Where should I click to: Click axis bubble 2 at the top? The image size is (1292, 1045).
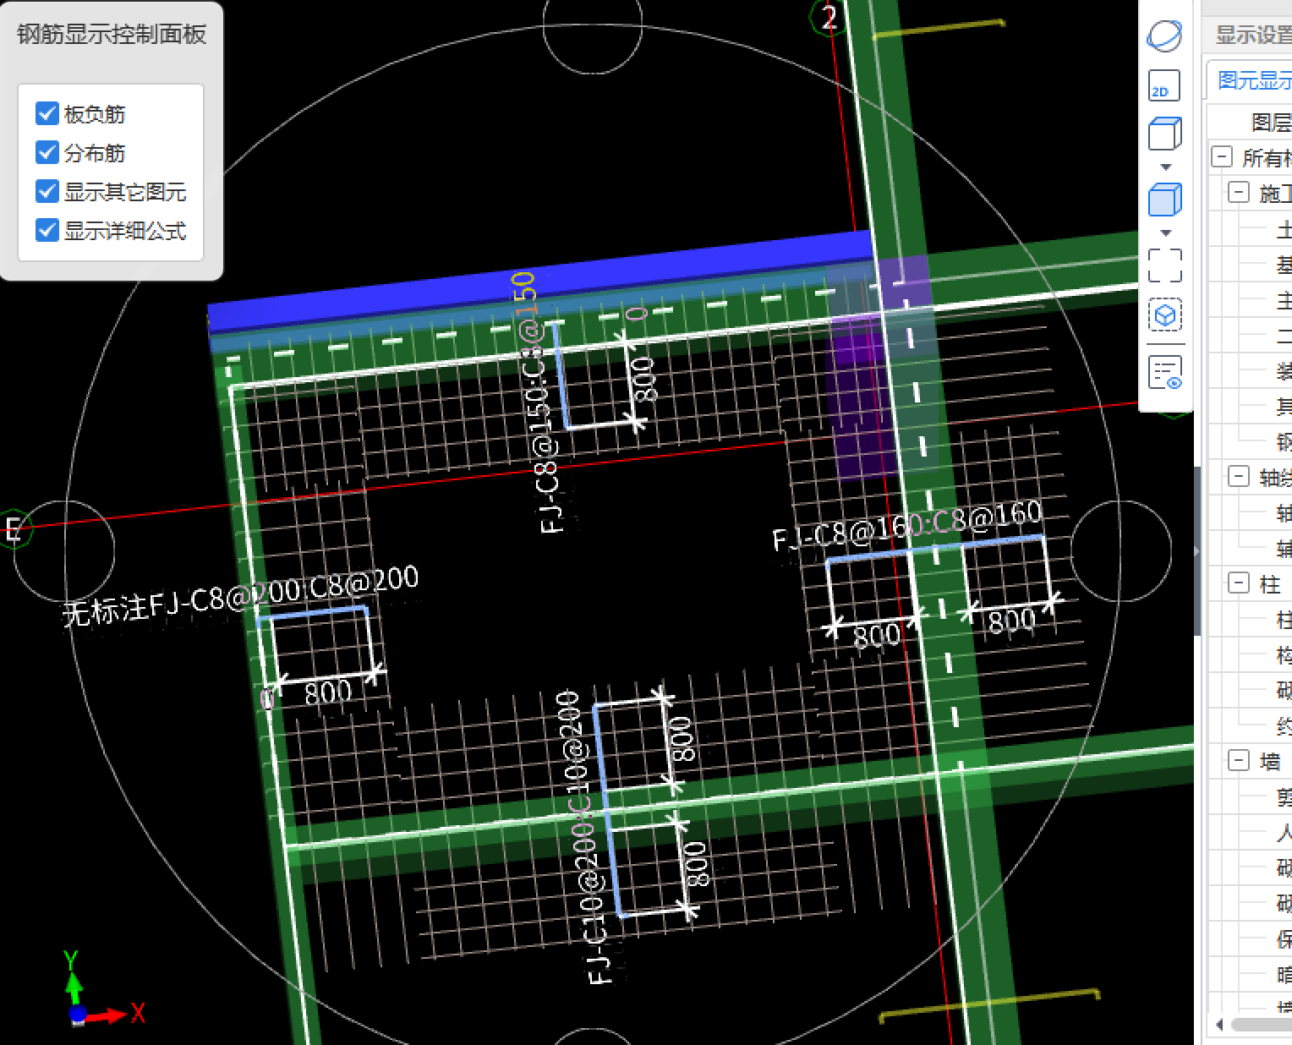click(x=829, y=18)
